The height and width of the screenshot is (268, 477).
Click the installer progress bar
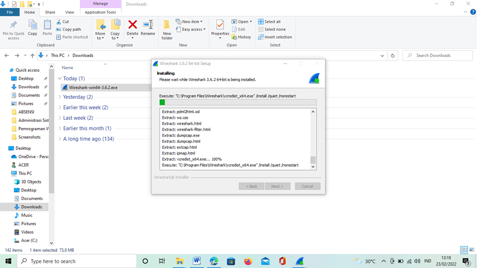238,102
